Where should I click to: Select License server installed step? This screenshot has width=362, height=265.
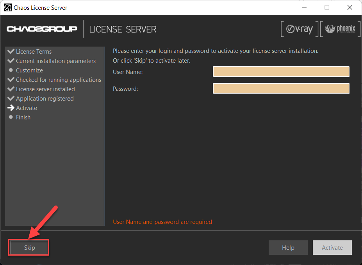coord(45,89)
